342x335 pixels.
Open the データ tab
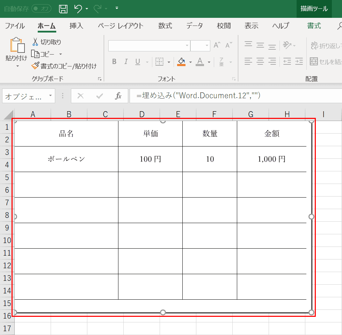pyautogui.click(x=194, y=26)
